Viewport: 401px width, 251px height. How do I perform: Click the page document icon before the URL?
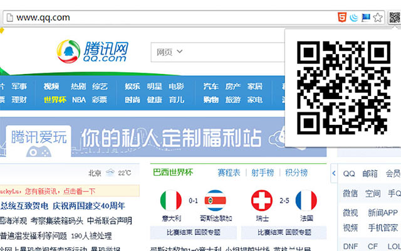tap(10, 18)
